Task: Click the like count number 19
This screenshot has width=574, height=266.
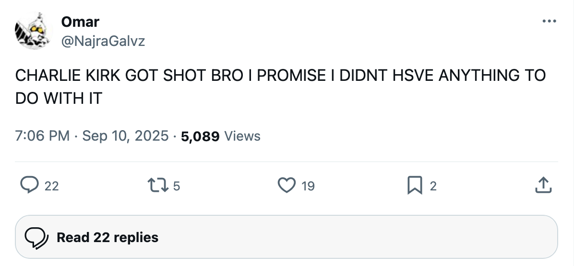Action: click(x=308, y=186)
